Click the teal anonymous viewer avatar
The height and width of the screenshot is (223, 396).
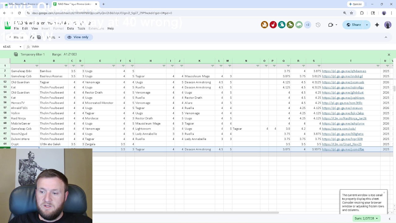[282, 25]
